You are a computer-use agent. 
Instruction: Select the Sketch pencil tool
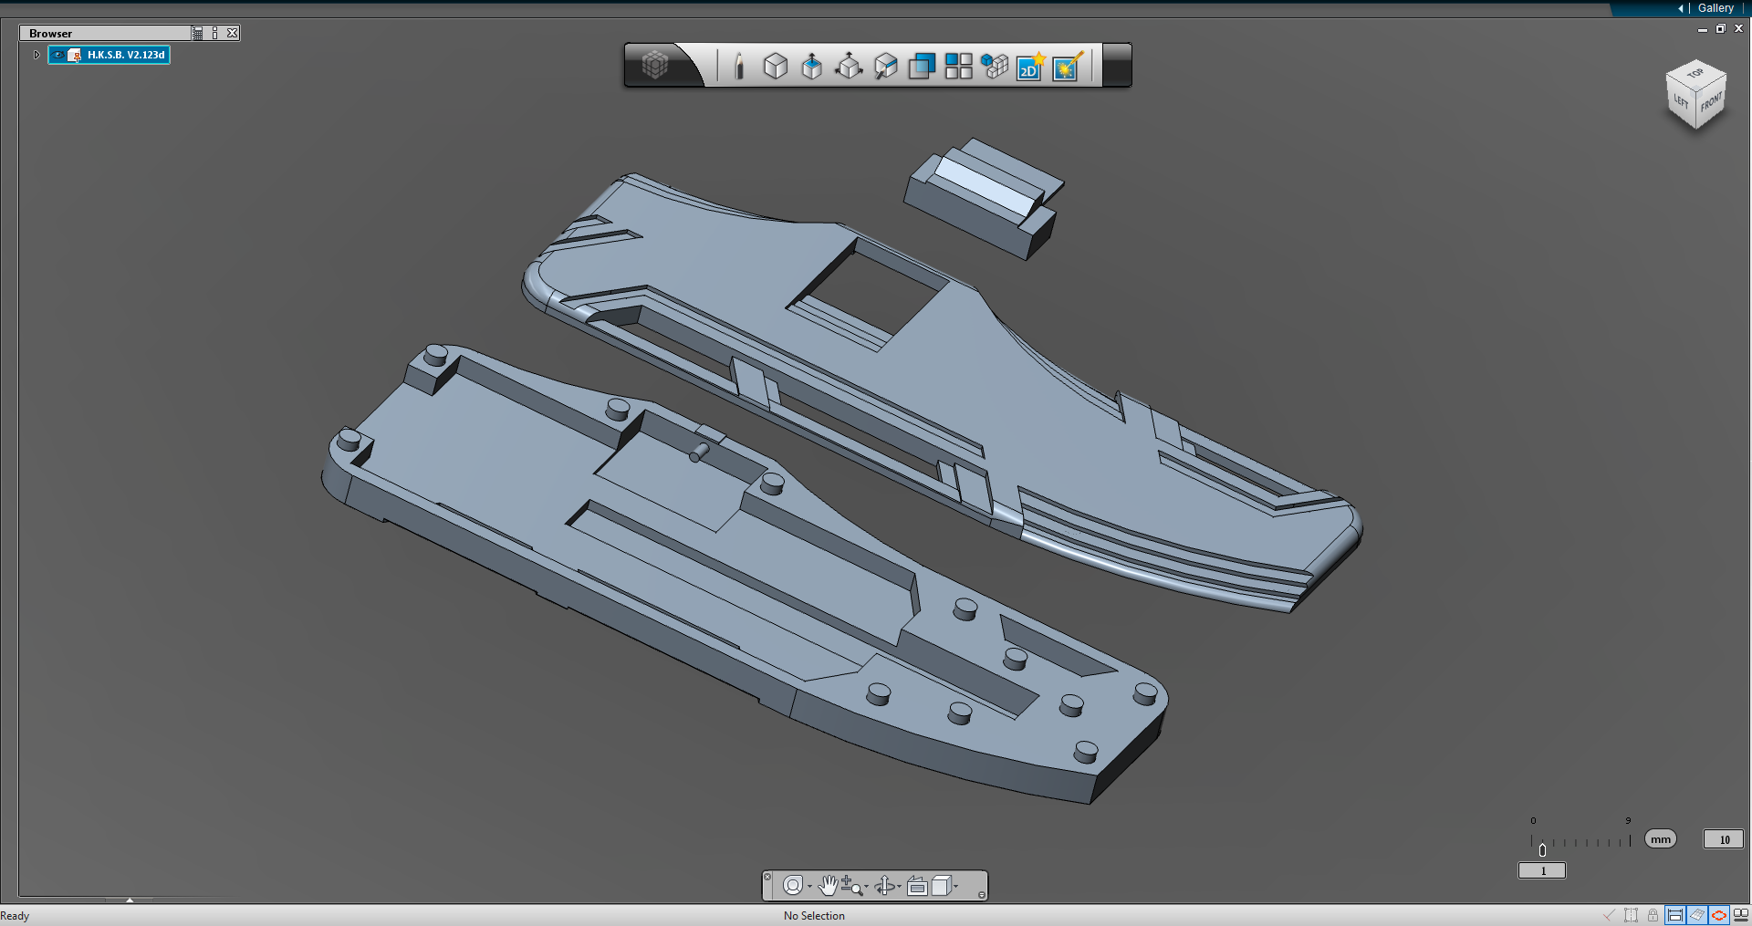coord(739,66)
